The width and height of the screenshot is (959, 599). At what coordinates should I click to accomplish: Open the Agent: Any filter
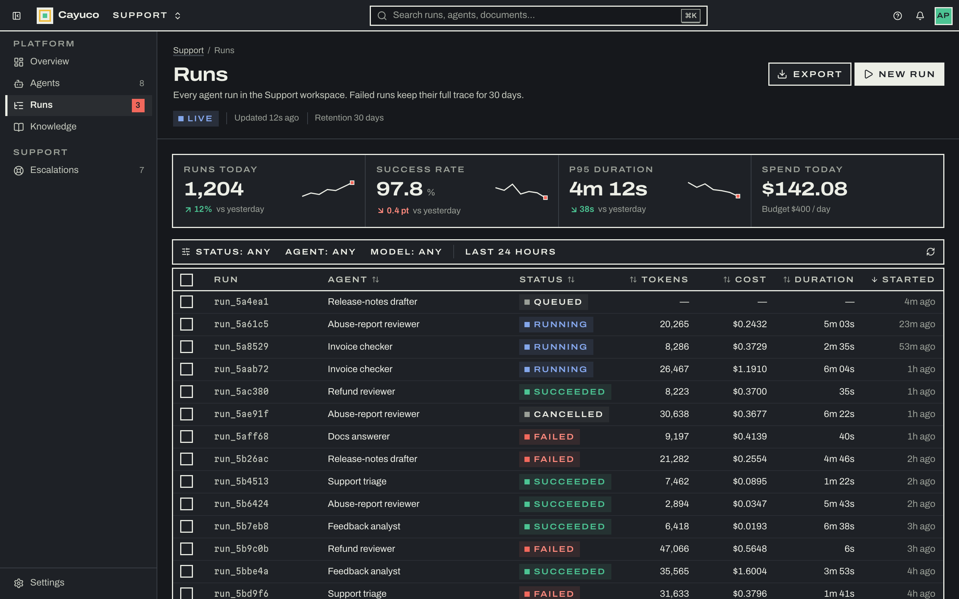click(320, 252)
